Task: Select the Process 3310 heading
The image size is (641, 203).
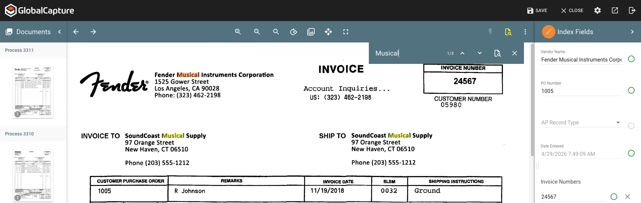Action: (19, 134)
